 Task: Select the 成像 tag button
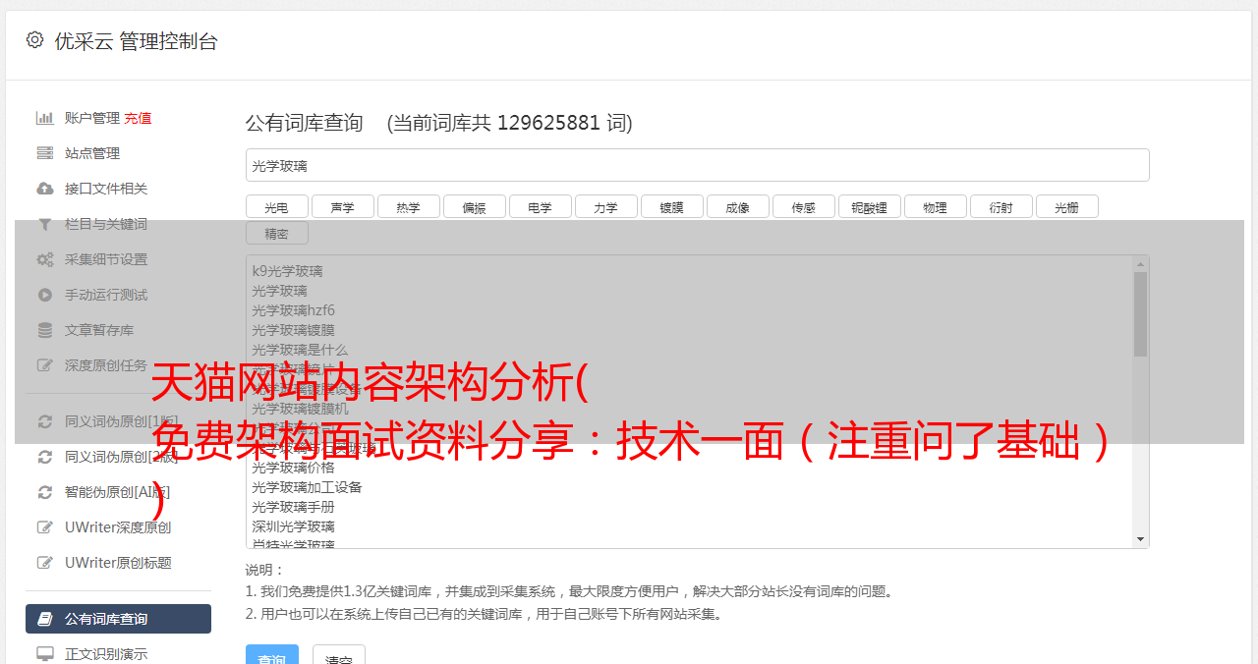click(737, 206)
